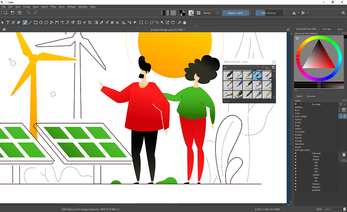Choose the Rectangle shape tool

tap(36, 22)
